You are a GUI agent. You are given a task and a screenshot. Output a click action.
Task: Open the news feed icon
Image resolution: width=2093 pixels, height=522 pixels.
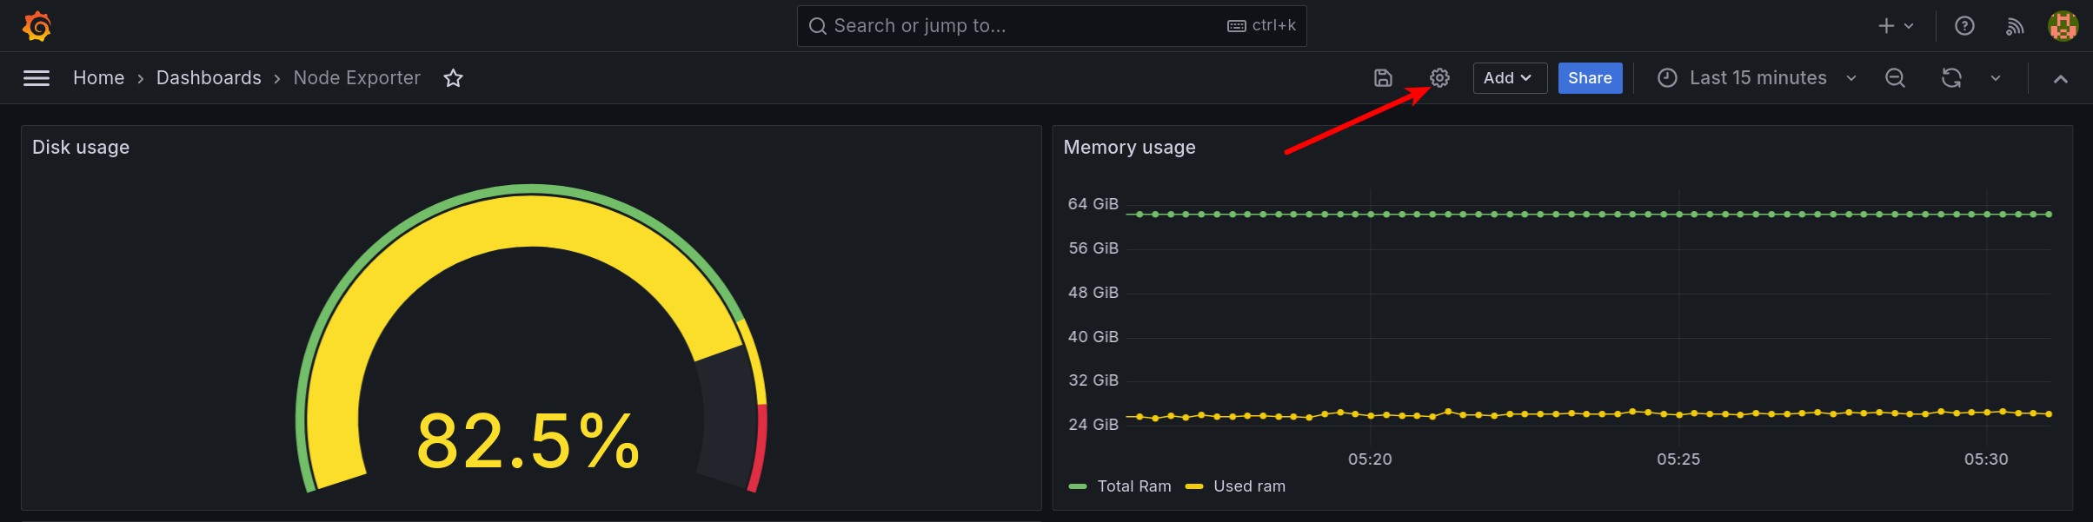click(x=2015, y=27)
